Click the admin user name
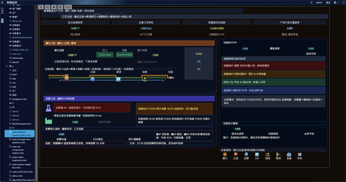This screenshot has height=182, width=346. (x=319, y=2)
